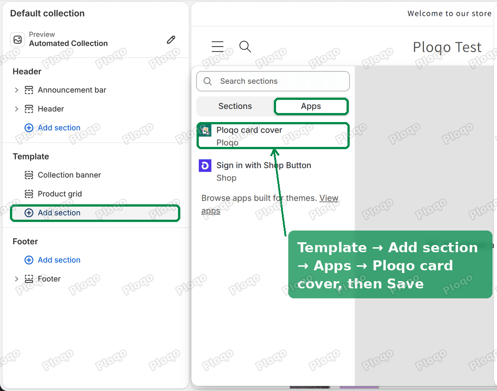This screenshot has height=391, width=497.
Task: Select the Announcement bar section
Action: point(72,90)
